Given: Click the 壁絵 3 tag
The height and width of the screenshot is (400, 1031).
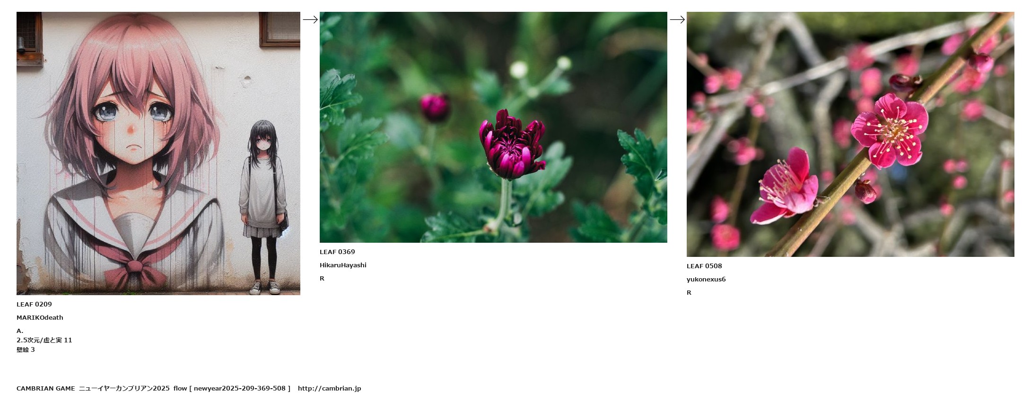Looking at the screenshot, I should pyautogui.click(x=26, y=349).
